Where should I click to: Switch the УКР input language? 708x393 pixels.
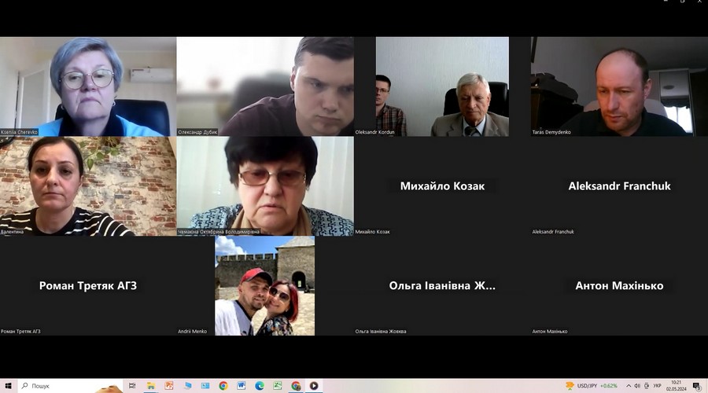click(x=657, y=386)
